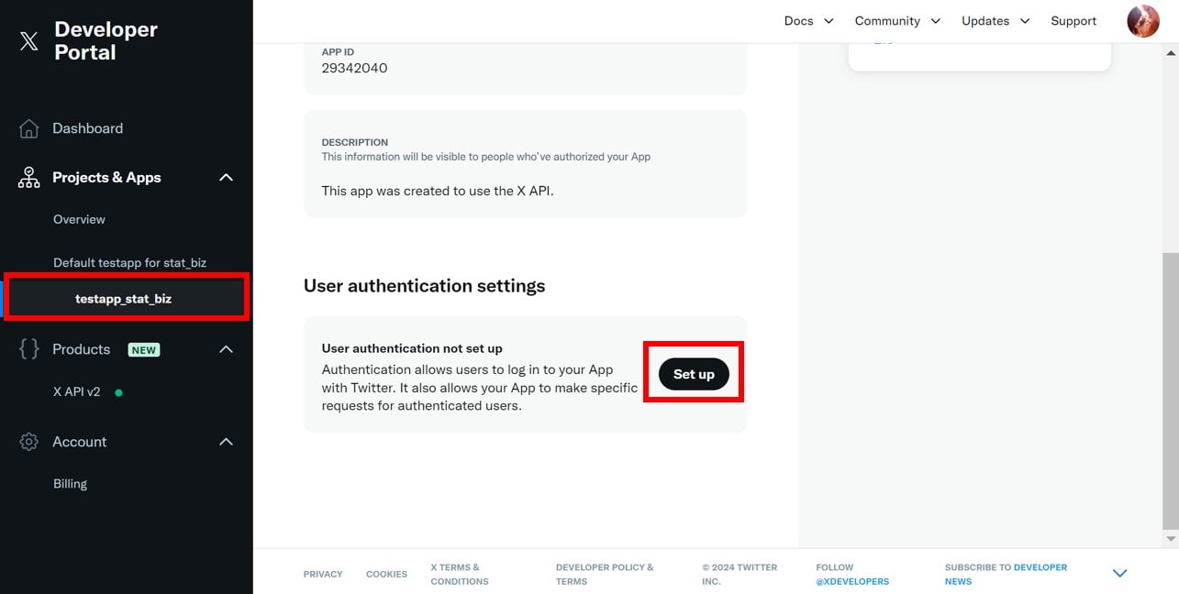Click the User authentication settings heading
1179x594 pixels.
pos(424,286)
